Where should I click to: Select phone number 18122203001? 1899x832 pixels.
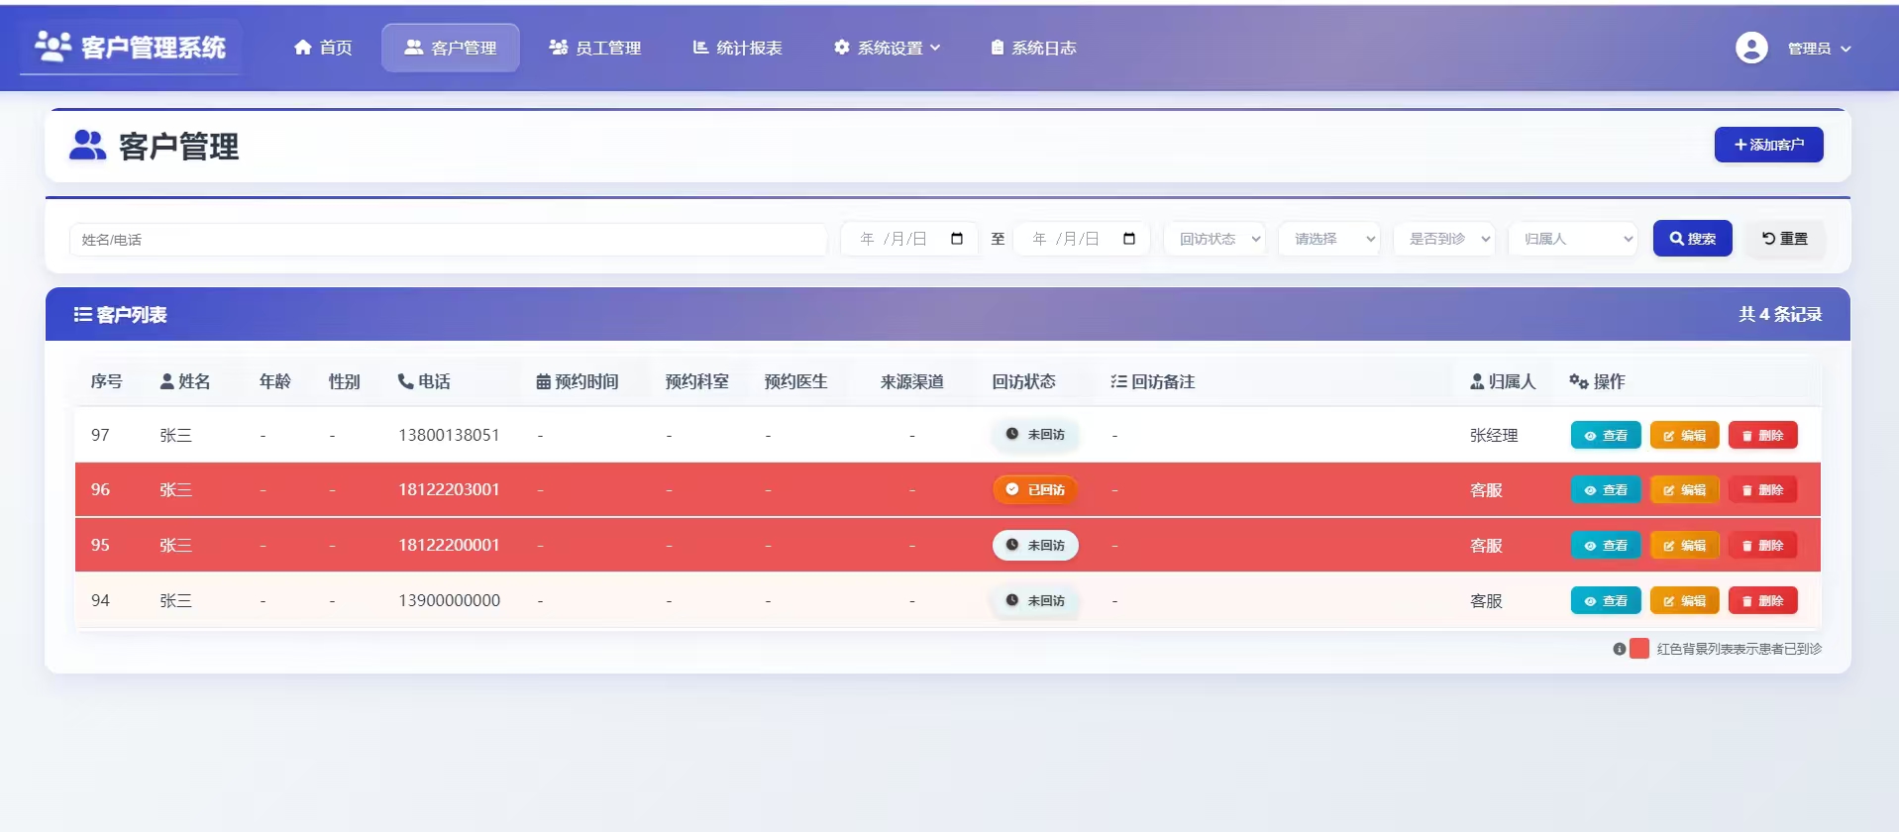point(449,489)
